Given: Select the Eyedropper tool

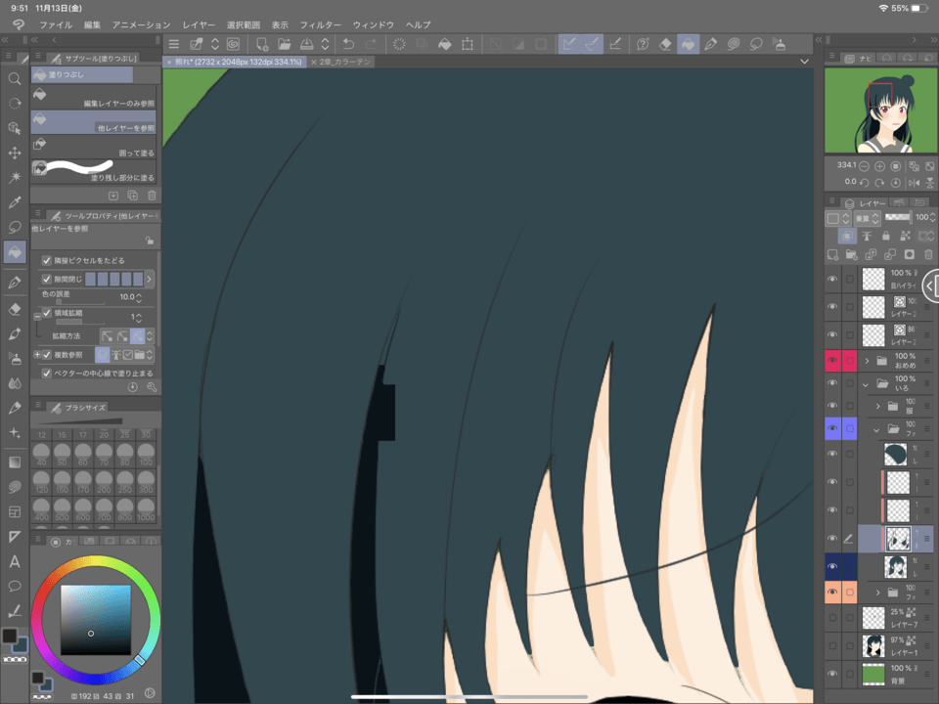Looking at the screenshot, I should [15, 202].
